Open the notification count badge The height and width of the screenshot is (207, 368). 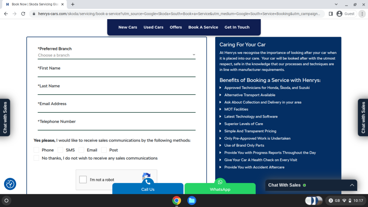point(331,200)
